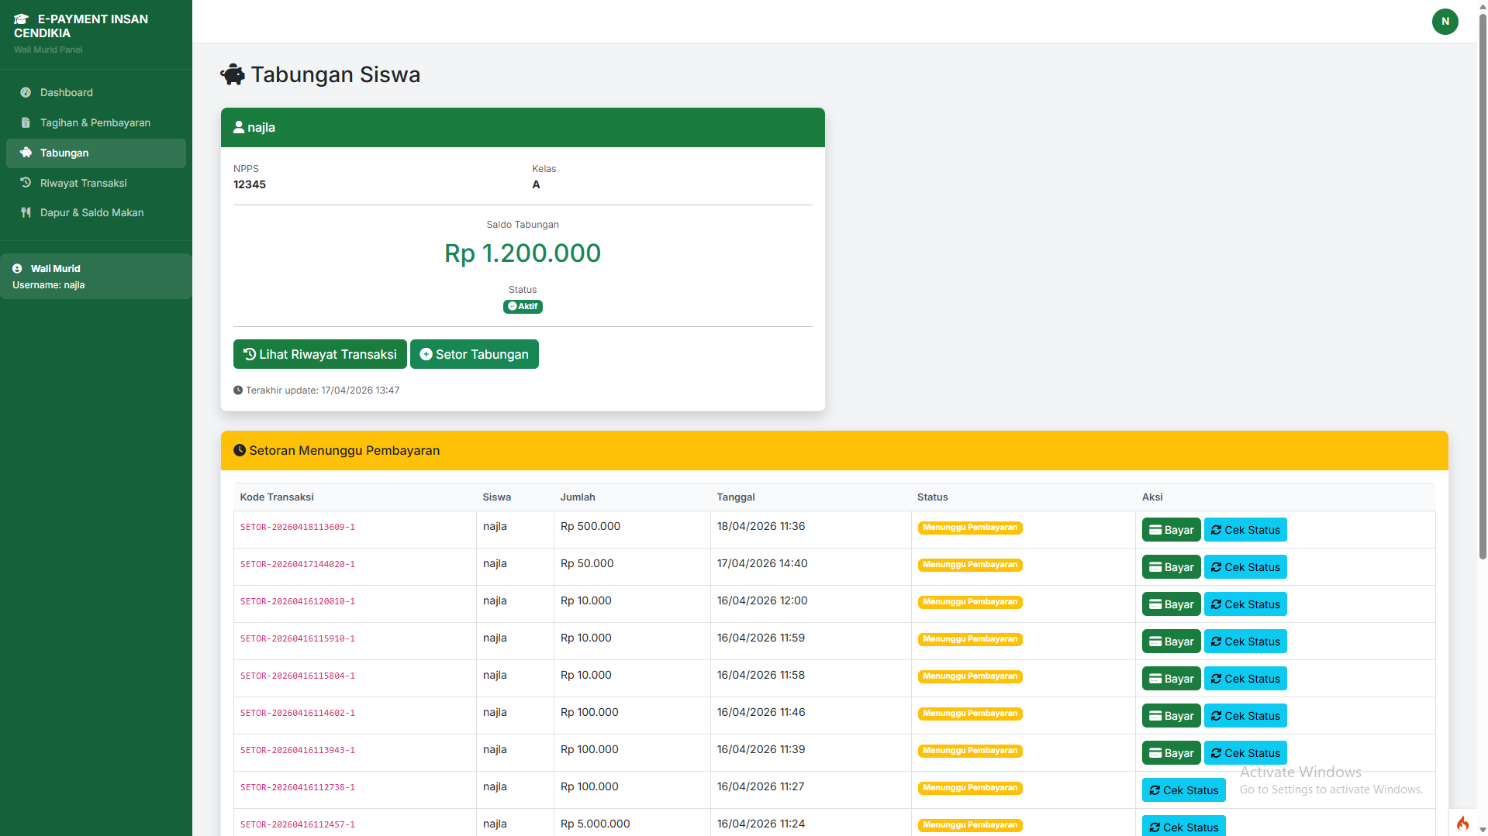Open Riwayat Transaksi from the sidebar
Image resolution: width=1488 pixels, height=836 pixels.
coord(96,183)
